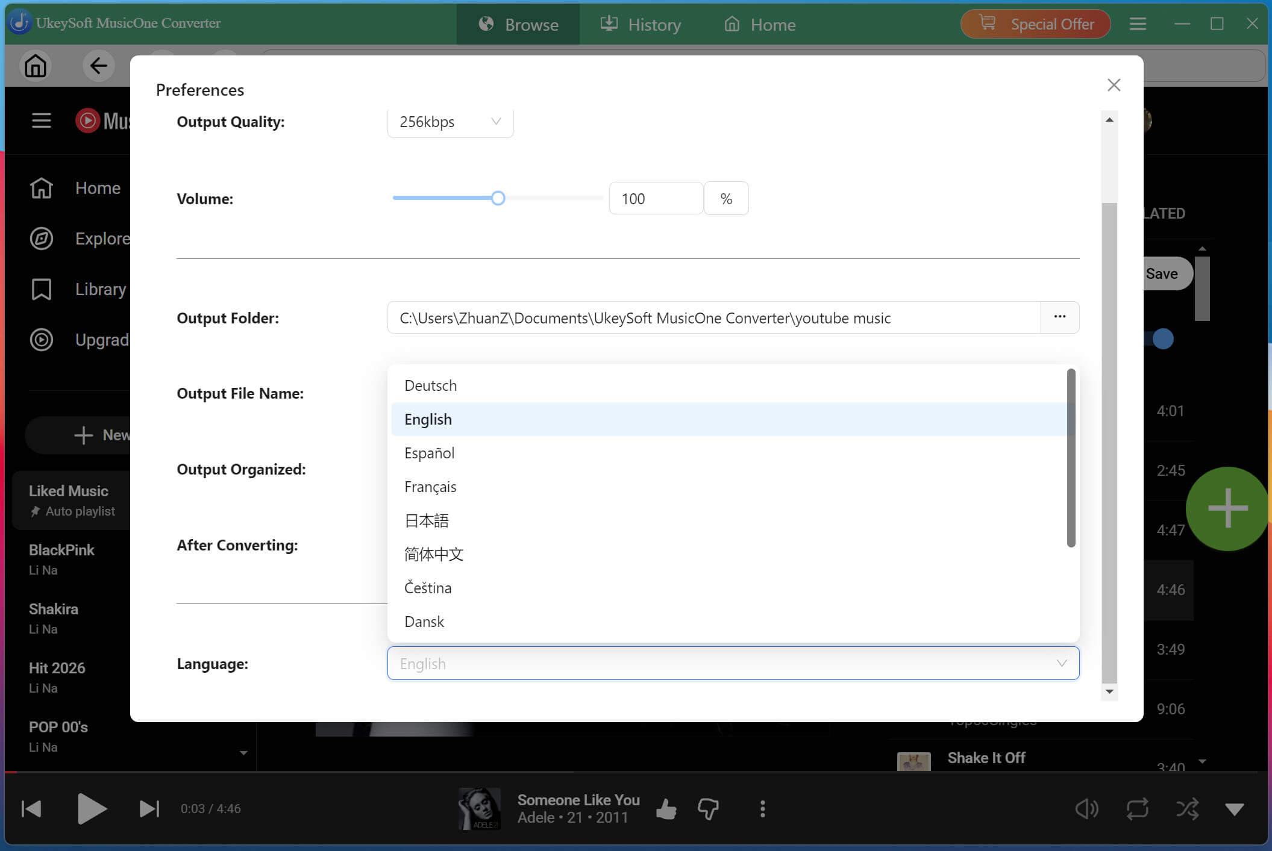This screenshot has width=1272, height=851.
Task: Open Home in the YouTube Music sidebar
Action: point(75,188)
